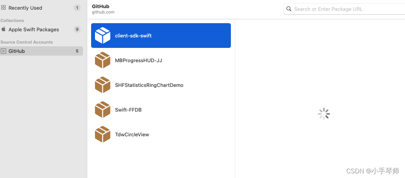
Task: Click the SHFStatisticsRingChartDemo package box icon
Action: click(x=103, y=85)
